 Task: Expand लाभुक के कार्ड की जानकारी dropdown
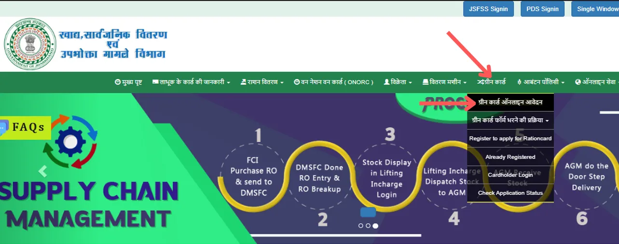[191, 82]
